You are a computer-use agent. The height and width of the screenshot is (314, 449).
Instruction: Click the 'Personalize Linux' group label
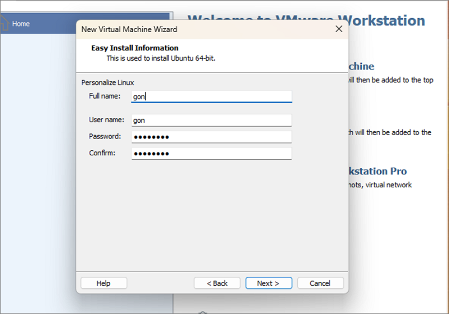108,83
